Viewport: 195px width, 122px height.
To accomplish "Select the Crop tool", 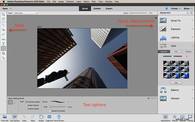I will tap(3, 53).
